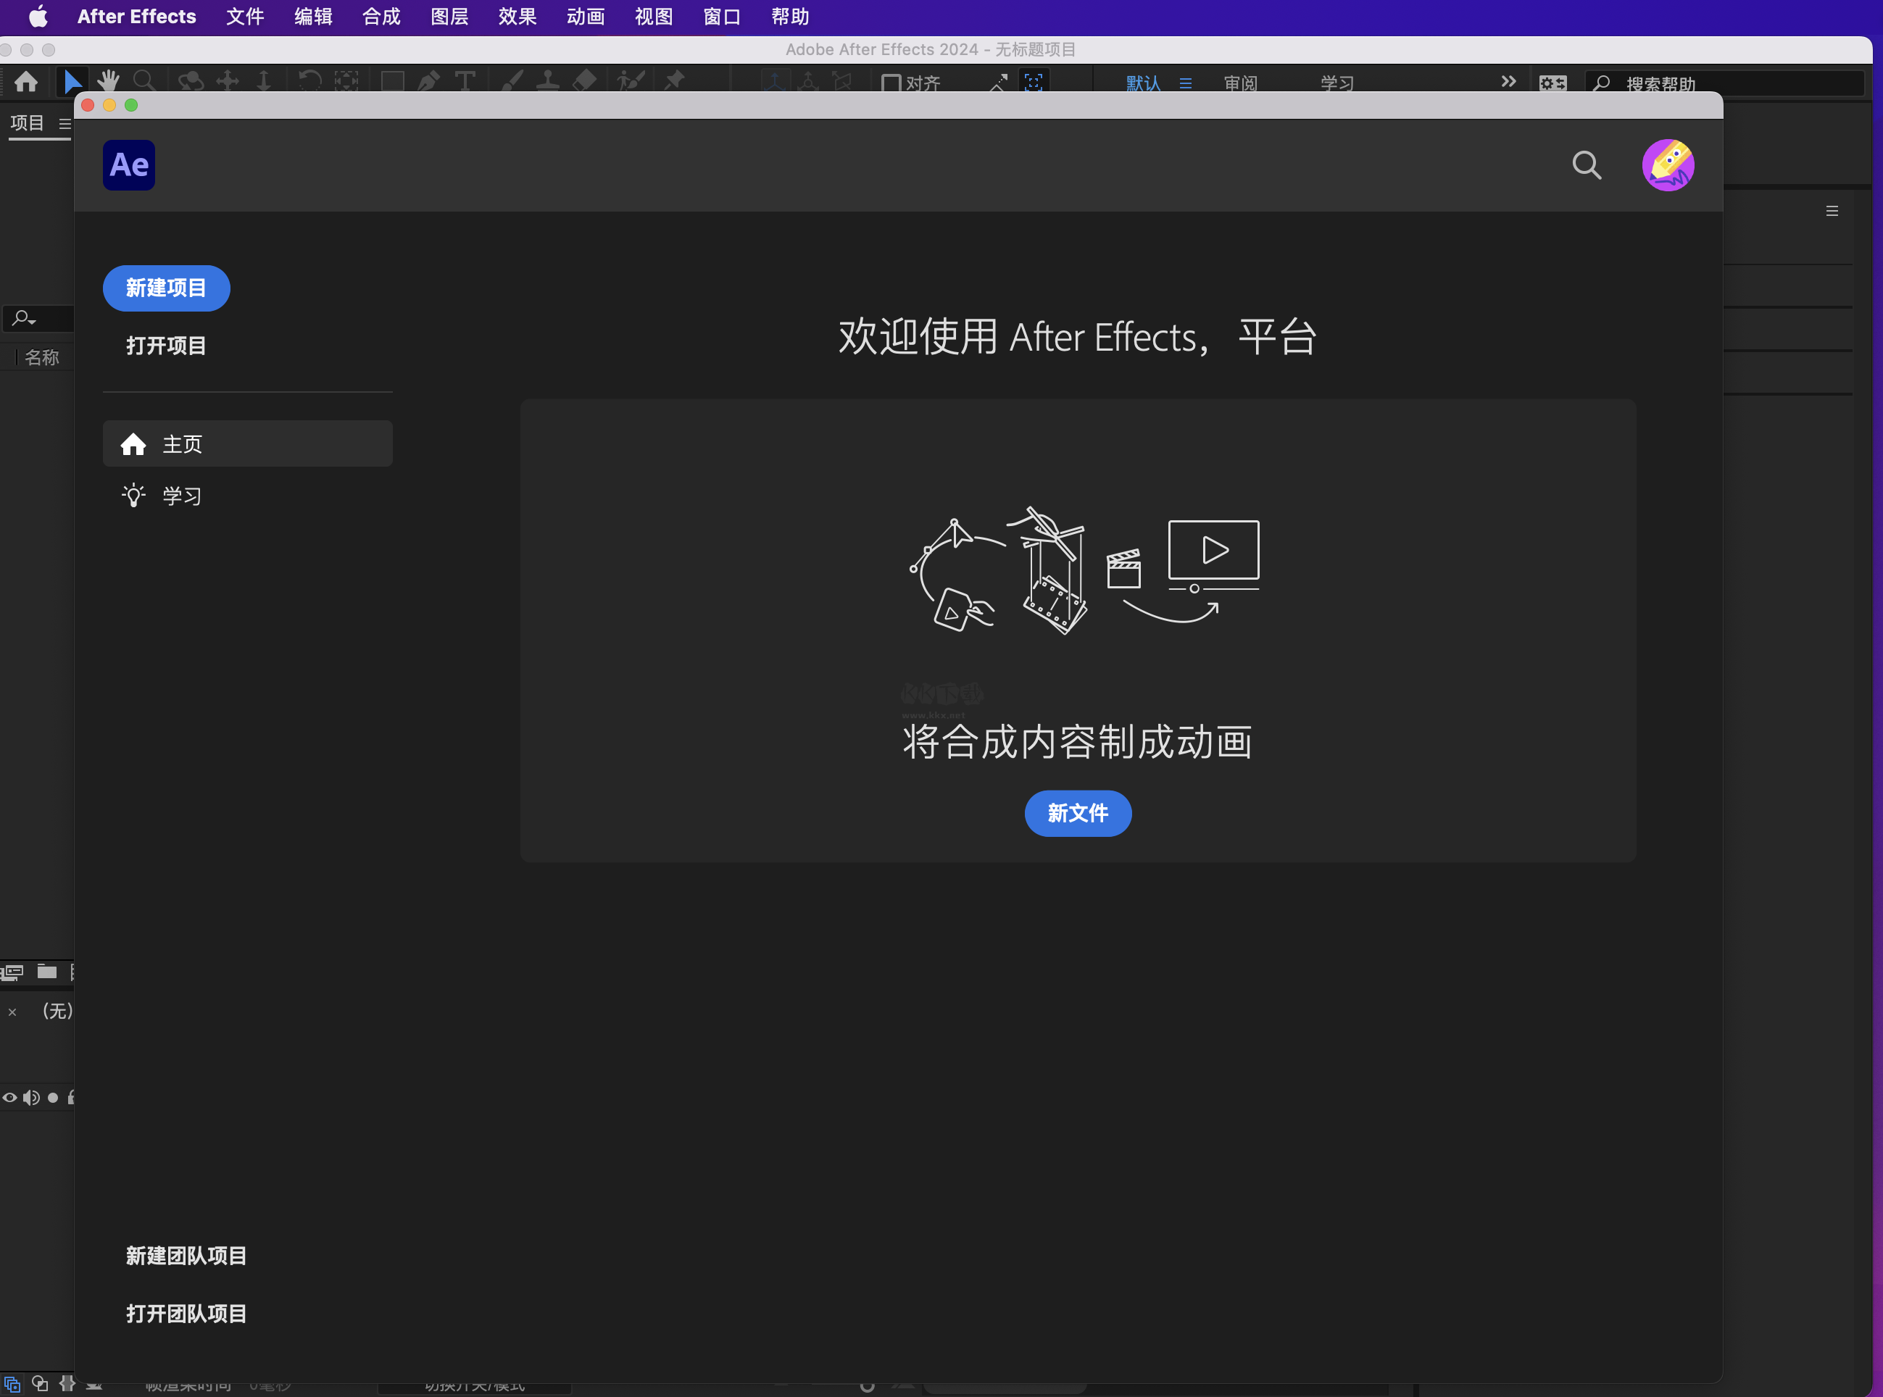This screenshot has height=1397, width=1883.
Task: Select the Clone Stamp tool
Action: [x=548, y=80]
